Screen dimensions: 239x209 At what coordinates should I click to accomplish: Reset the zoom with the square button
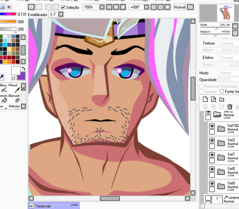coord(123,7)
